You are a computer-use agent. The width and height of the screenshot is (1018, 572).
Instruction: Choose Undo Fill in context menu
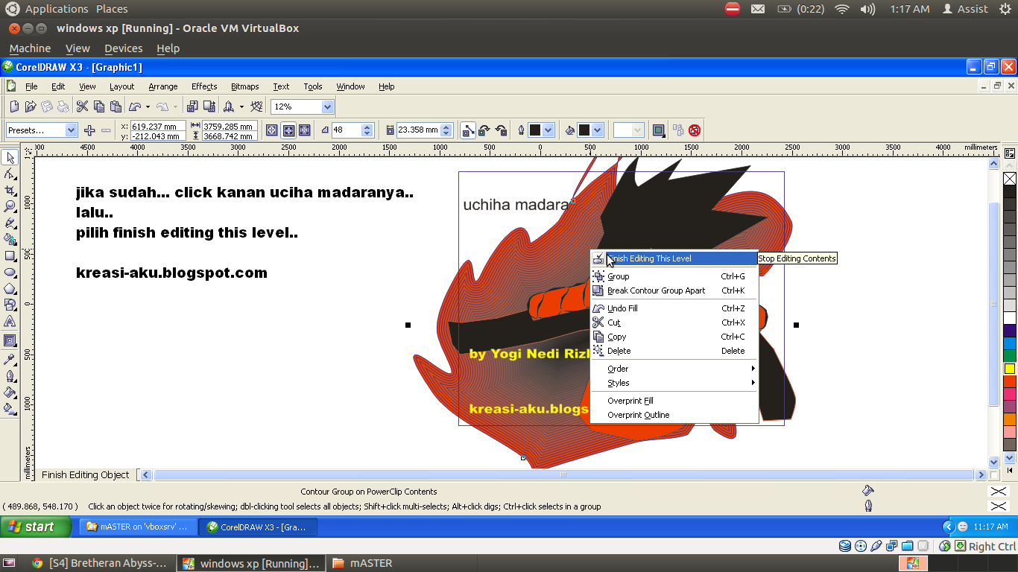pos(674,308)
